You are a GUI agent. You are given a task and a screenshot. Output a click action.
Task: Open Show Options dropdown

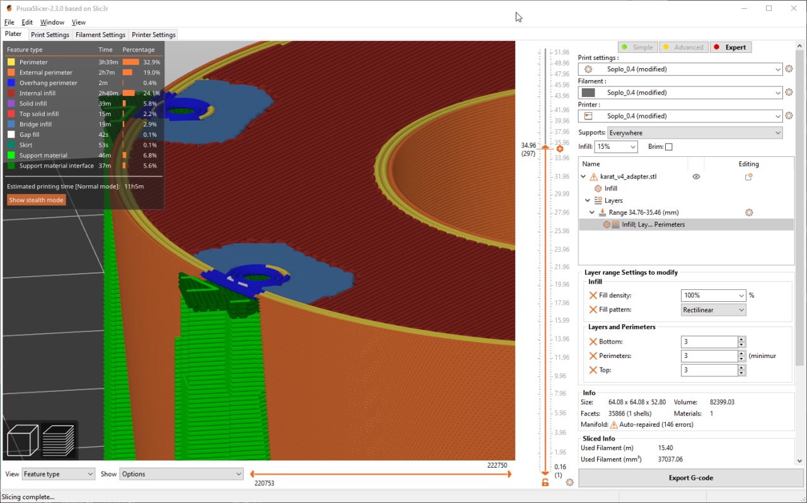click(x=182, y=474)
